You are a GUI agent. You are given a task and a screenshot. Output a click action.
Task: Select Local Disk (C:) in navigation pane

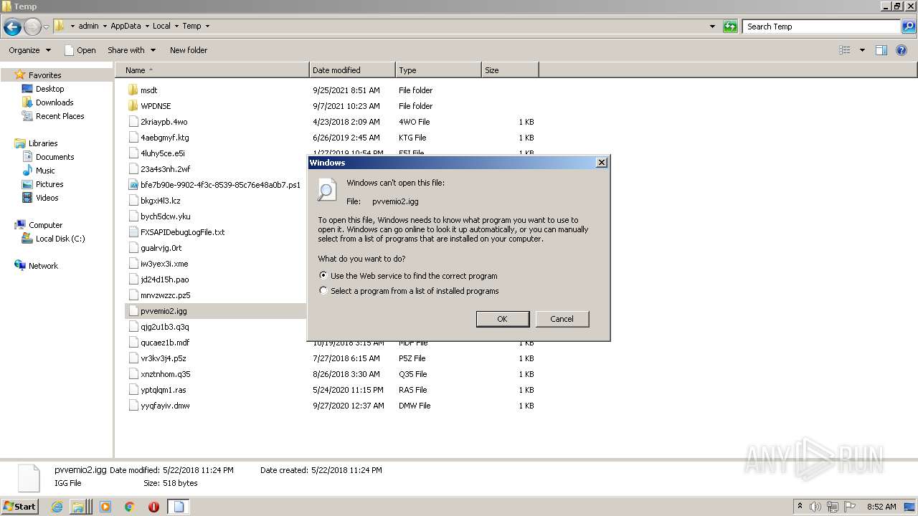[x=60, y=239]
